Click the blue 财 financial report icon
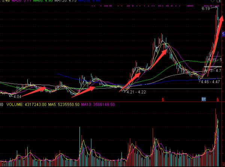 tap(204, 99)
